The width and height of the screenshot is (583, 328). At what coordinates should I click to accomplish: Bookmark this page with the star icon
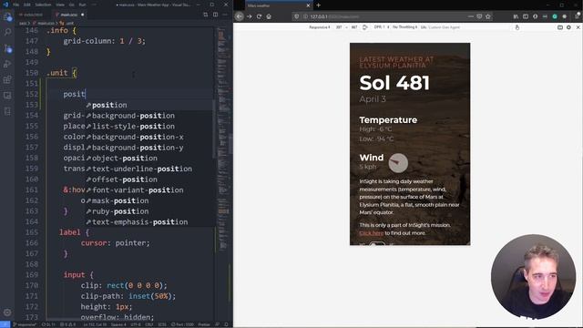[x=488, y=16]
